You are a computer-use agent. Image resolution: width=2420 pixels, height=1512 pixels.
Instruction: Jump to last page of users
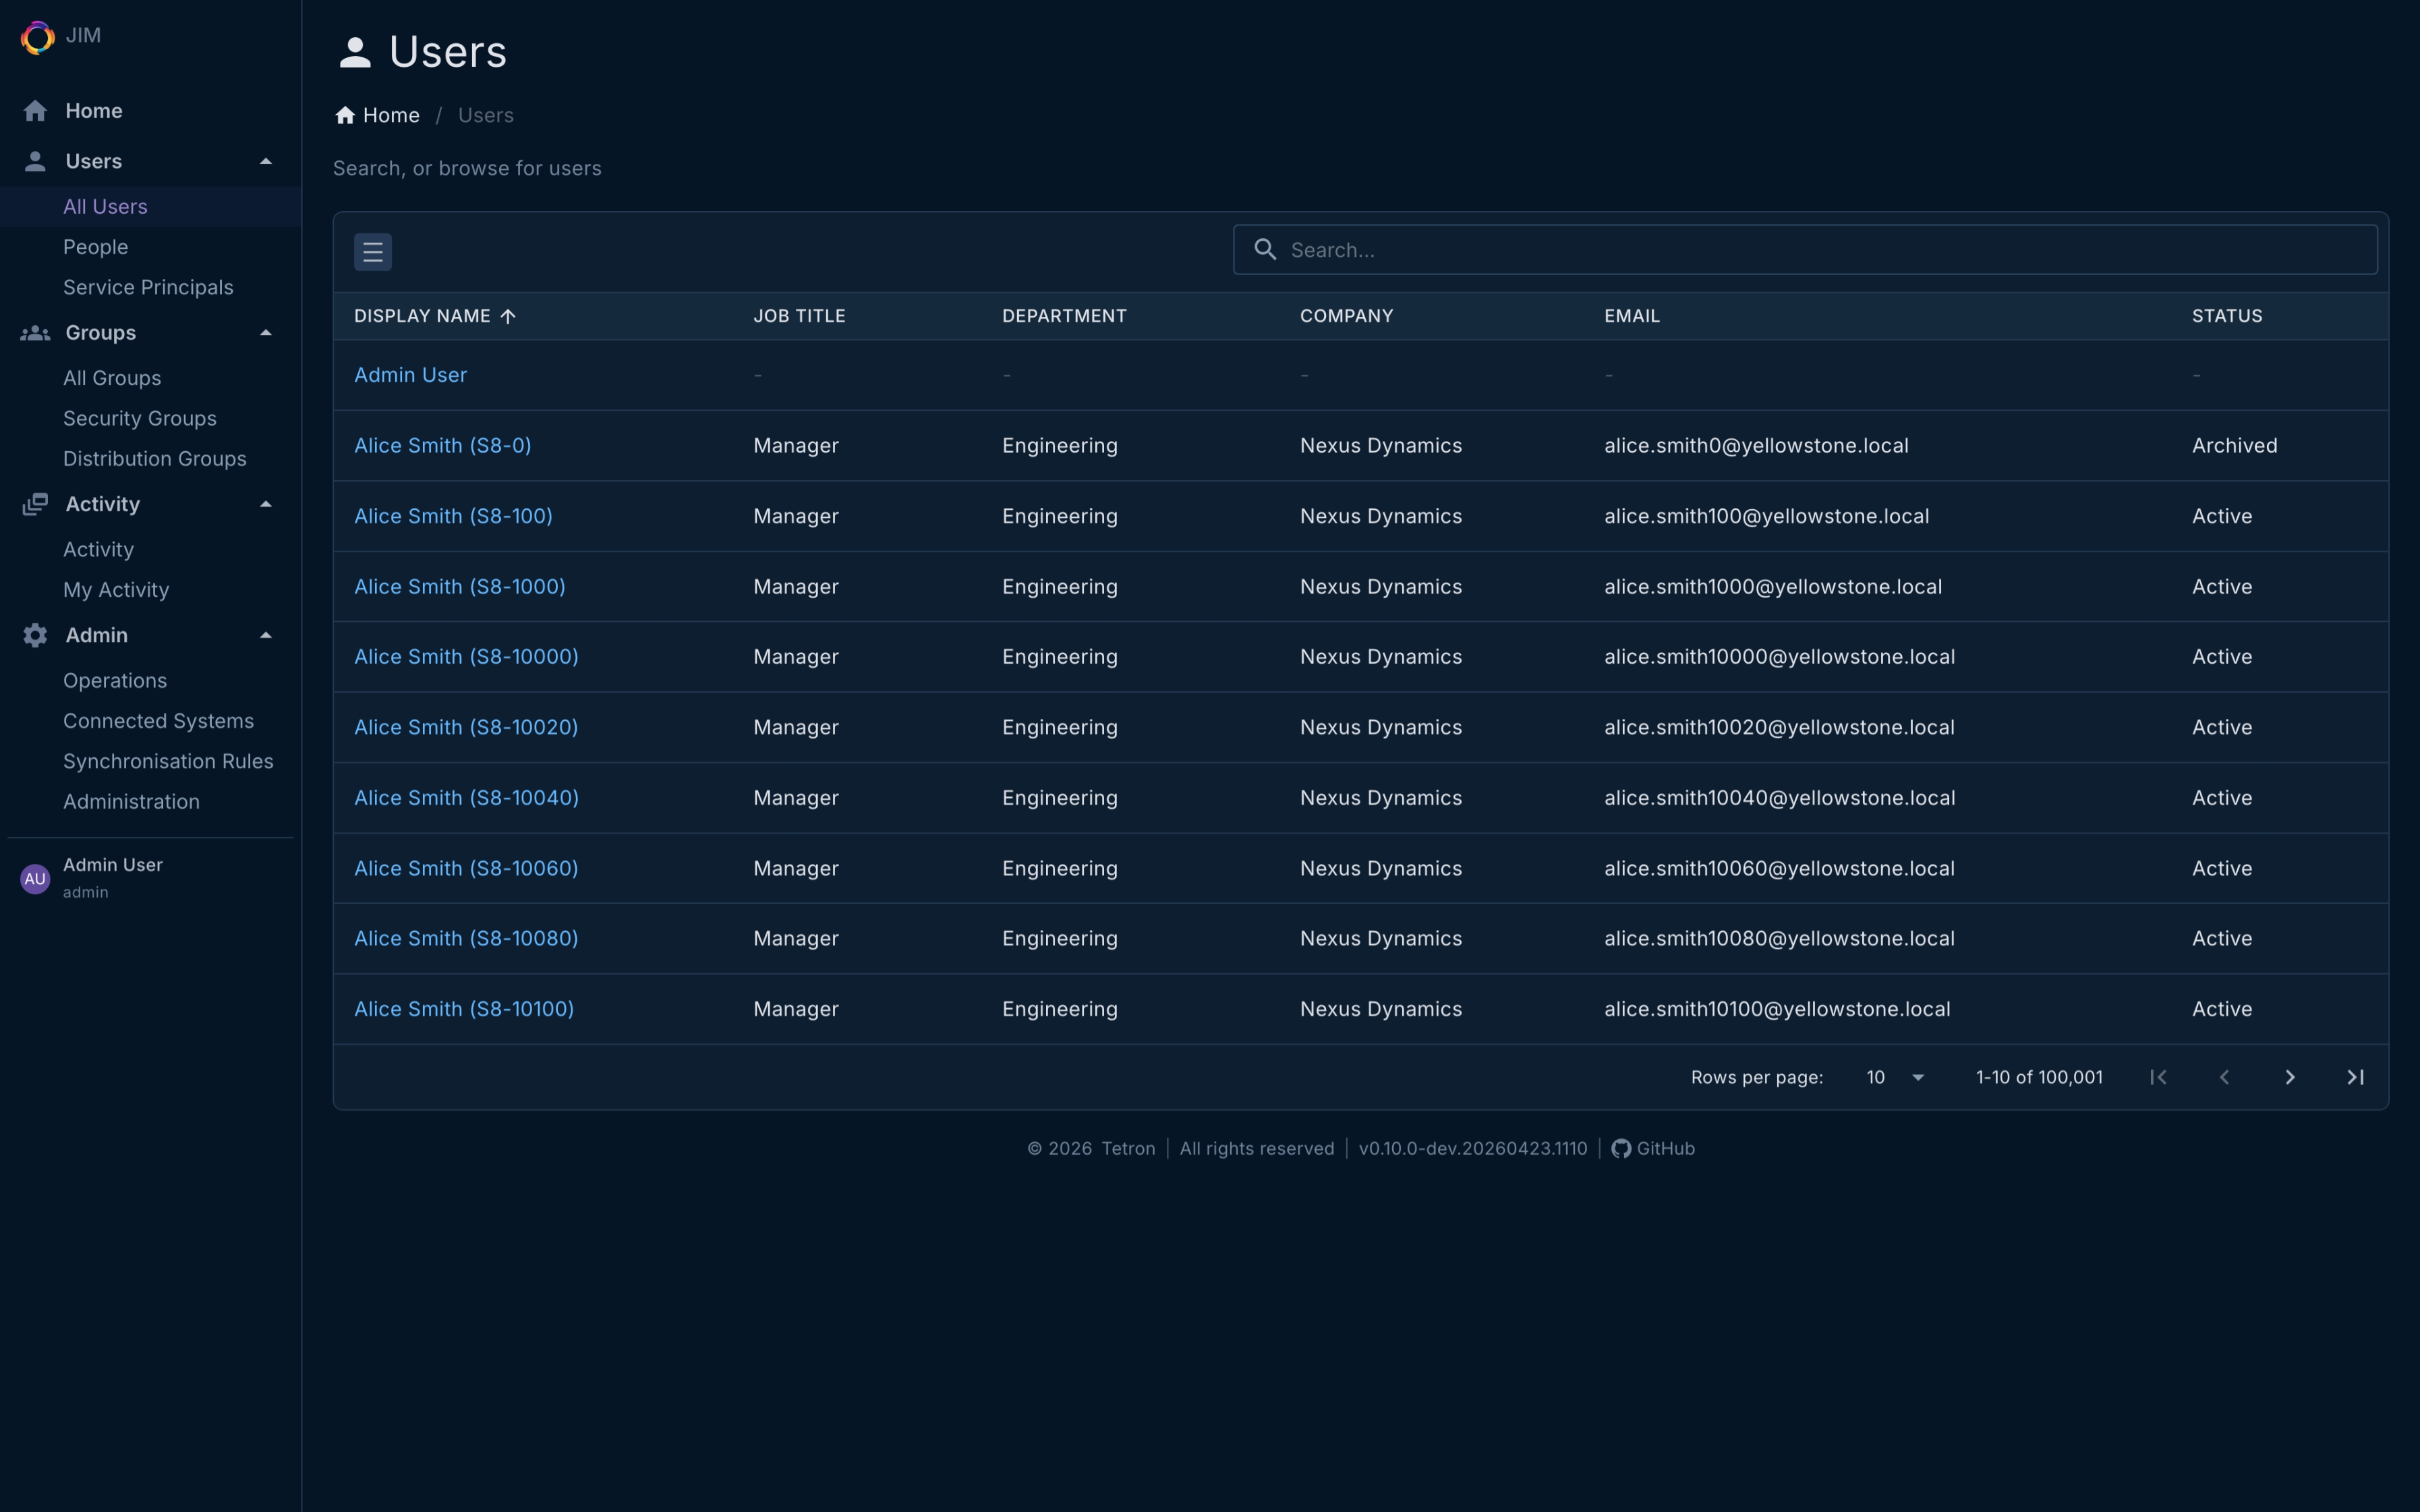click(x=2355, y=1077)
